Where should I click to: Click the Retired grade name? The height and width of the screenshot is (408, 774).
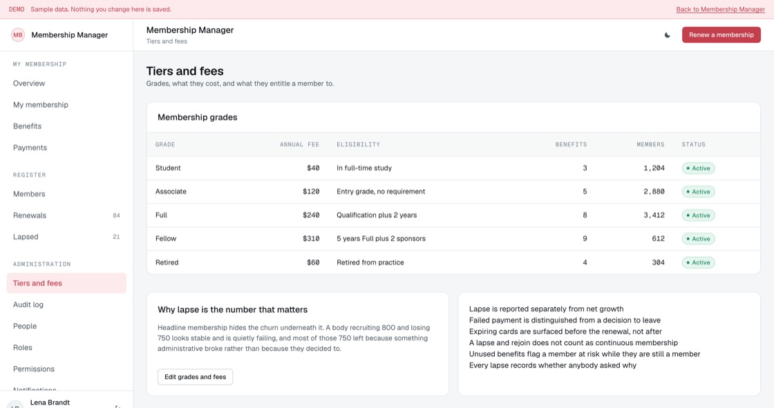tap(167, 262)
